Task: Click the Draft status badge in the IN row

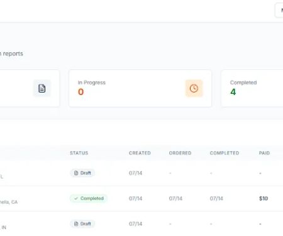Action: 82,224
